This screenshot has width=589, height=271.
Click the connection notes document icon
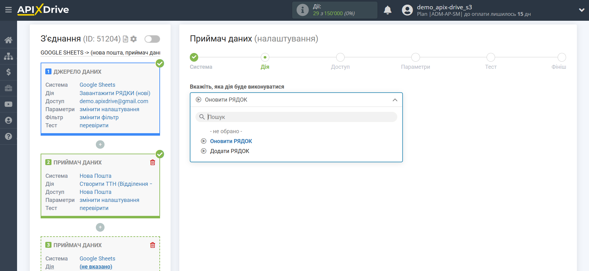(x=126, y=39)
